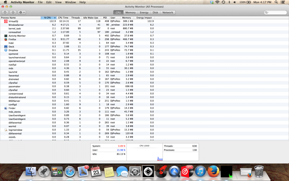The height and width of the screenshot is (181, 289).
Task: Sort by the Process Name column header
Action: coord(20,18)
